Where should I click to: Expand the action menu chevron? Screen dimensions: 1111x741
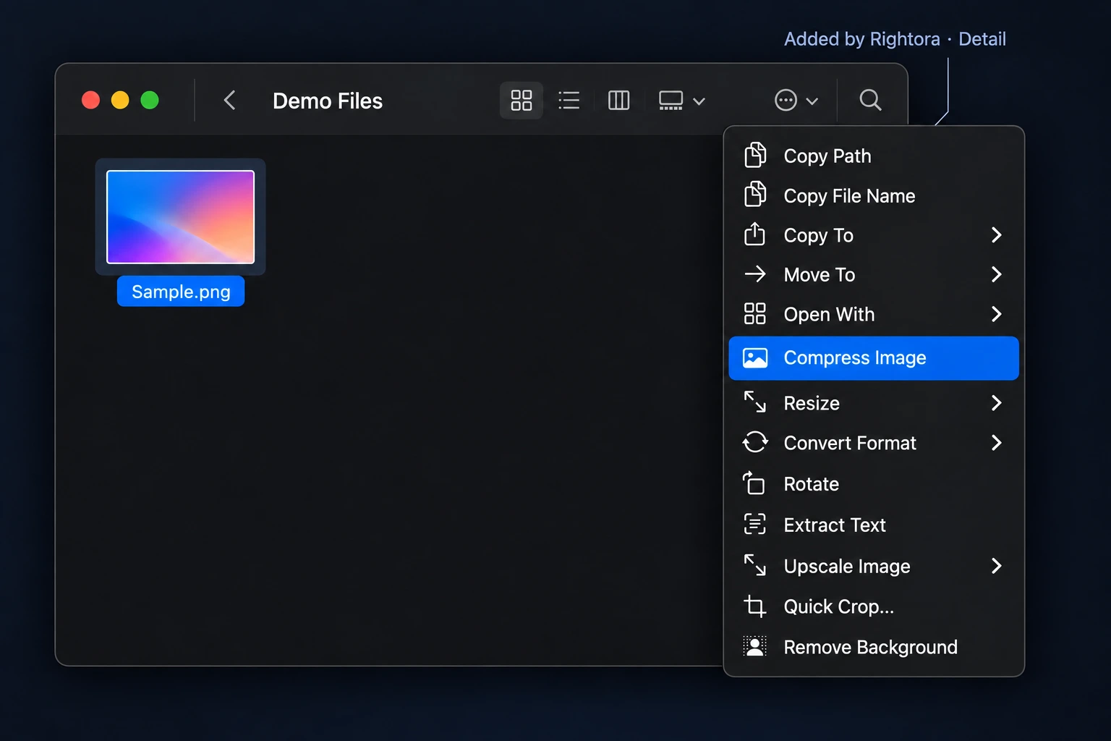(812, 101)
